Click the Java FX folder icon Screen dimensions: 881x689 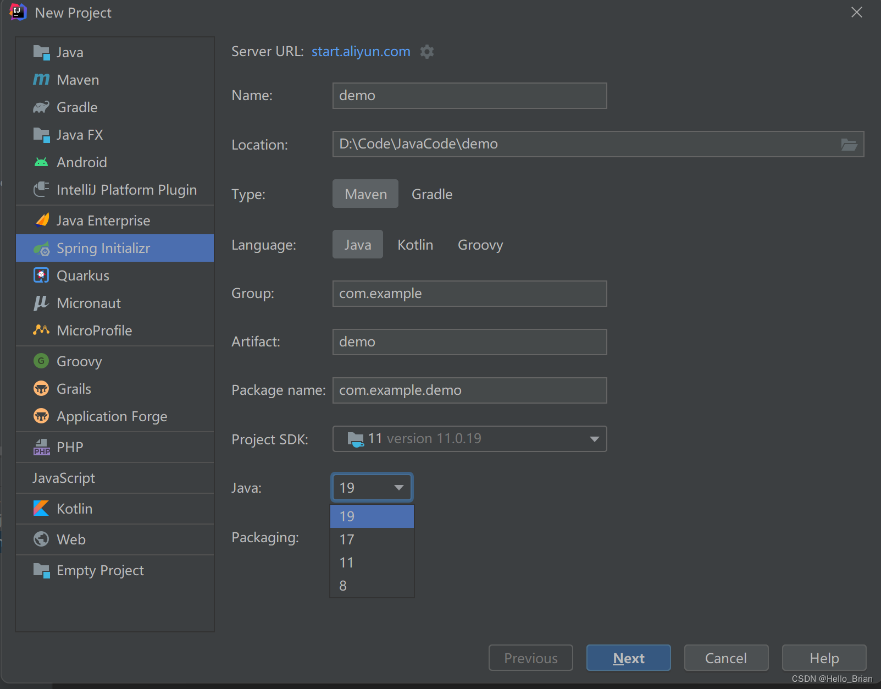tap(41, 135)
